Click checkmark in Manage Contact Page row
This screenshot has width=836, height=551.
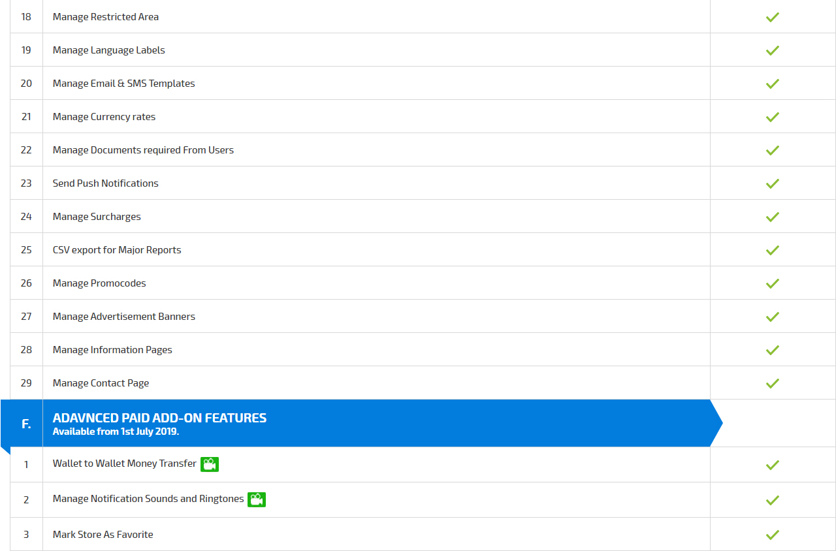773,383
